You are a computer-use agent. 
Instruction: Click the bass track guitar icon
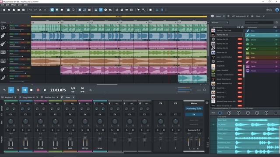coord(3,36)
